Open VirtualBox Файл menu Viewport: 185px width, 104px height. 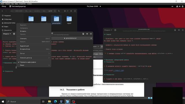pos(3,4)
